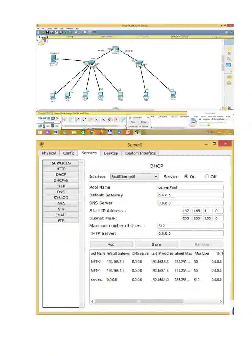Activate the Draw rectangle shape tool
Viewport: 252px width, 356px height.
point(228,65)
